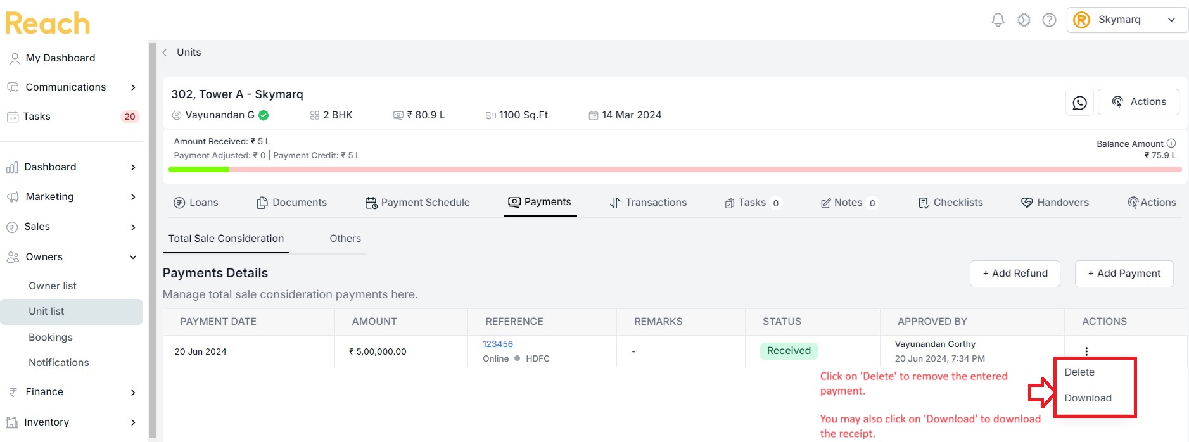Click the Marketing megaphone icon in sidebar
The height and width of the screenshot is (442, 1189).
(13, 197)
